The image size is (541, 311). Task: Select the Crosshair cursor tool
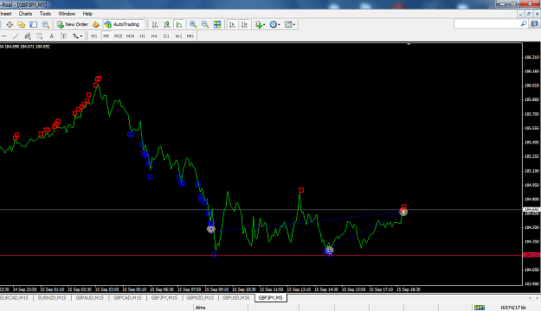pyautogui.click(x=10, y=24)
